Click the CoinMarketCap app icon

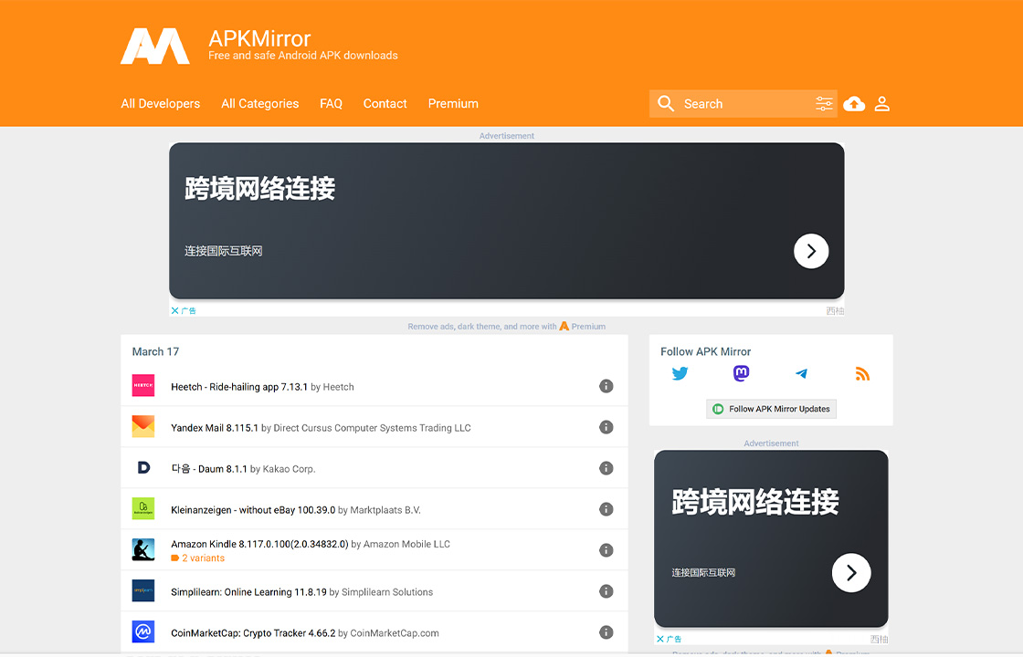(143, 632)
